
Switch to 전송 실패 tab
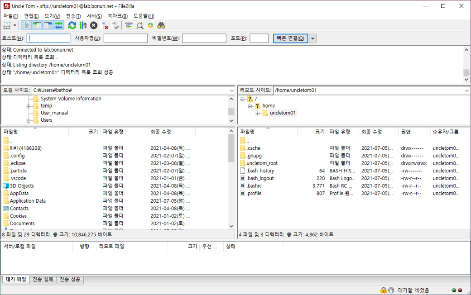pos(43,280)
